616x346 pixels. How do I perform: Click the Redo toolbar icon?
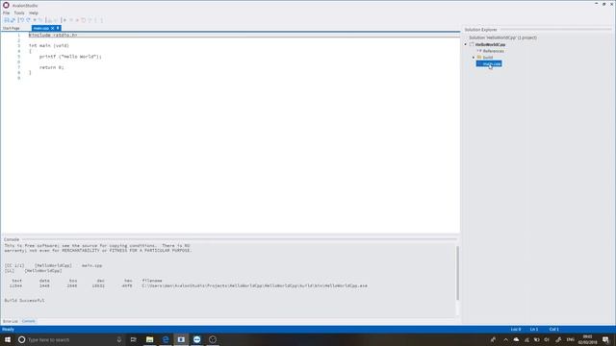[x=28, y=20]
